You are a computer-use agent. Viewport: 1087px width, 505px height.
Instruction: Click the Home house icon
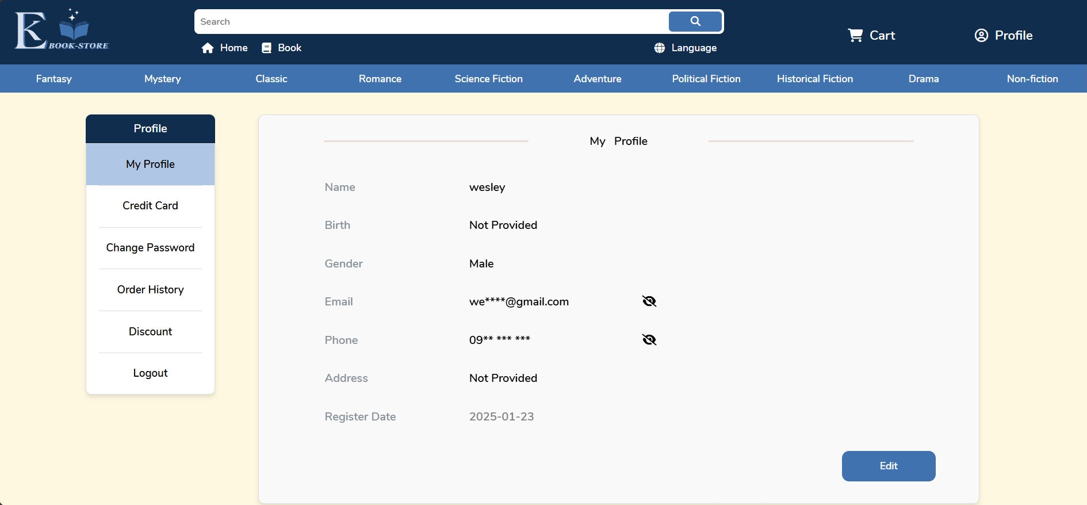[x=208, y=48]
